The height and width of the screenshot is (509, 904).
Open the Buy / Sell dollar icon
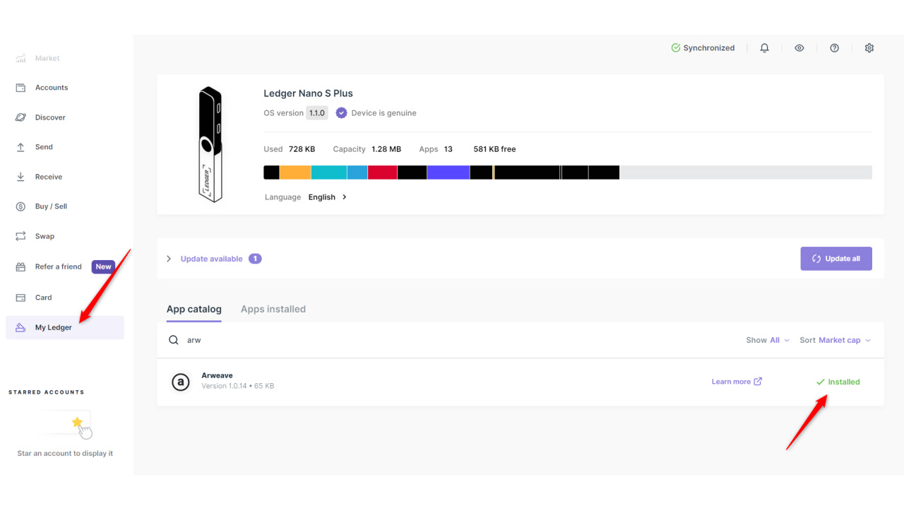pyautogui.click(x=20, y=206)
